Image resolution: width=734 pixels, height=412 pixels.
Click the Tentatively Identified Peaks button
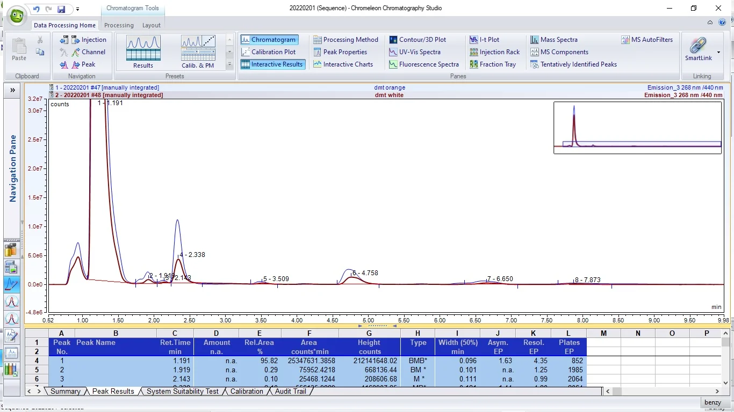coord(573,64)
